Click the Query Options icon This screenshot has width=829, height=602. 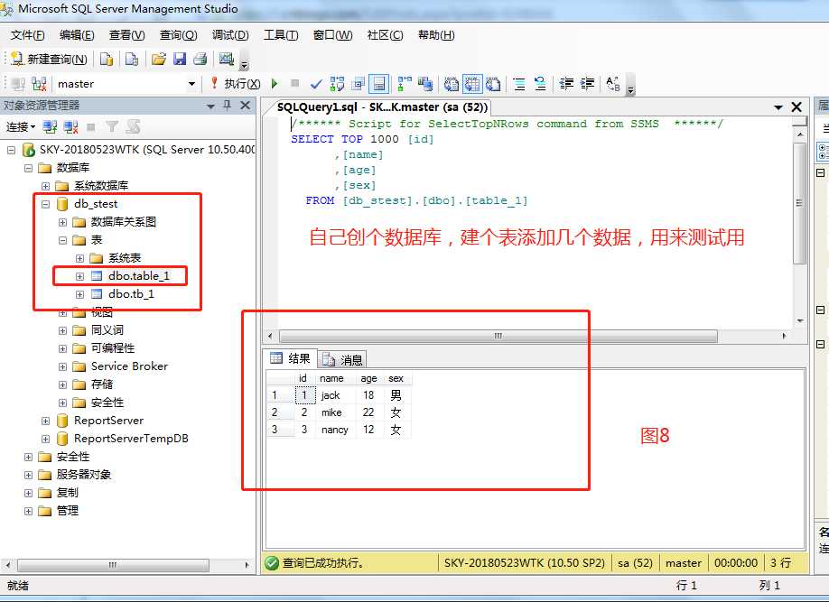359,84
